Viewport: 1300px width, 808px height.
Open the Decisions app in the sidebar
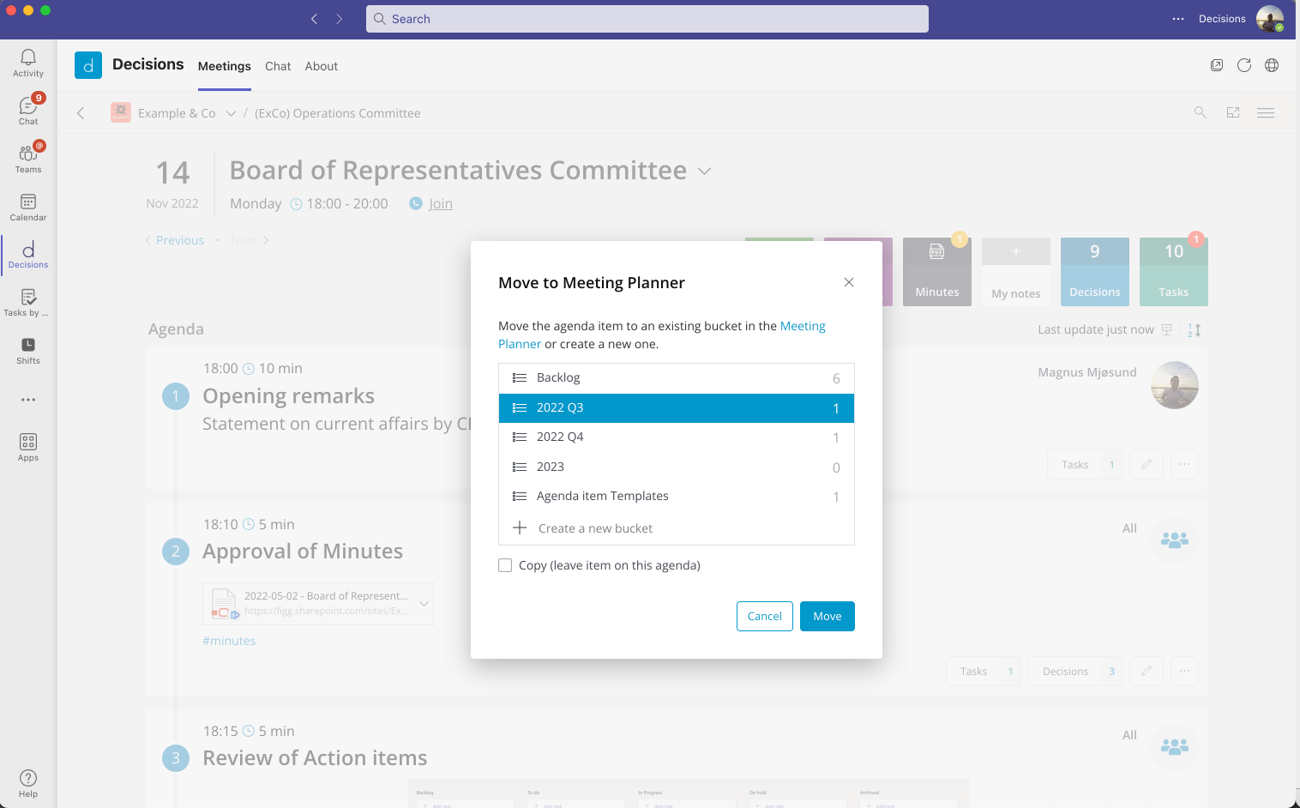tap(28, 255)
